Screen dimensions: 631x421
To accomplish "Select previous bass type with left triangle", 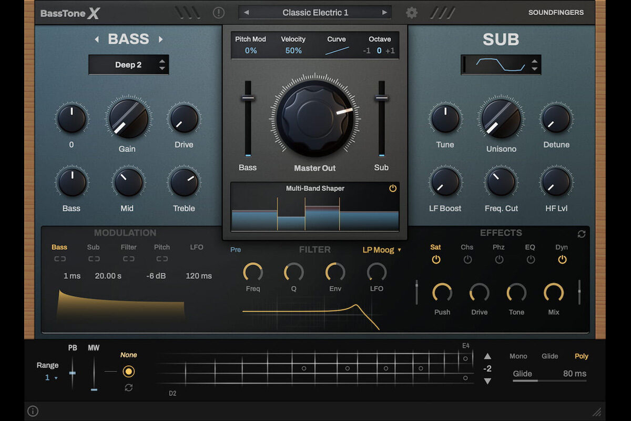I will [96, 39].
